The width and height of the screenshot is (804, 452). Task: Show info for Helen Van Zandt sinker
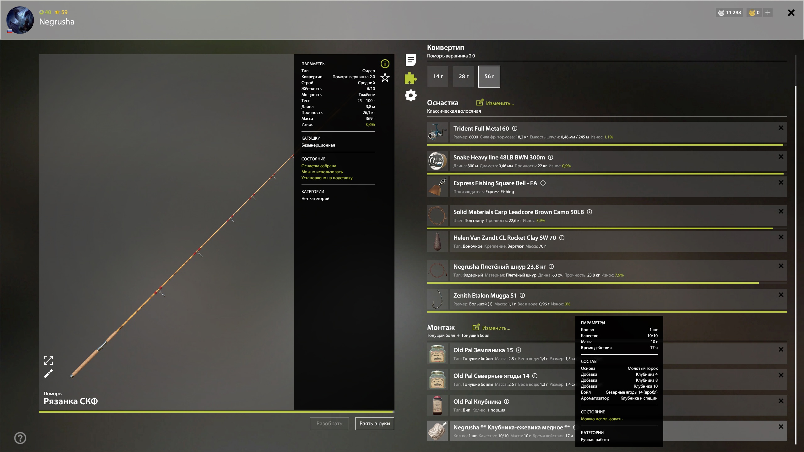pos(562,238)
